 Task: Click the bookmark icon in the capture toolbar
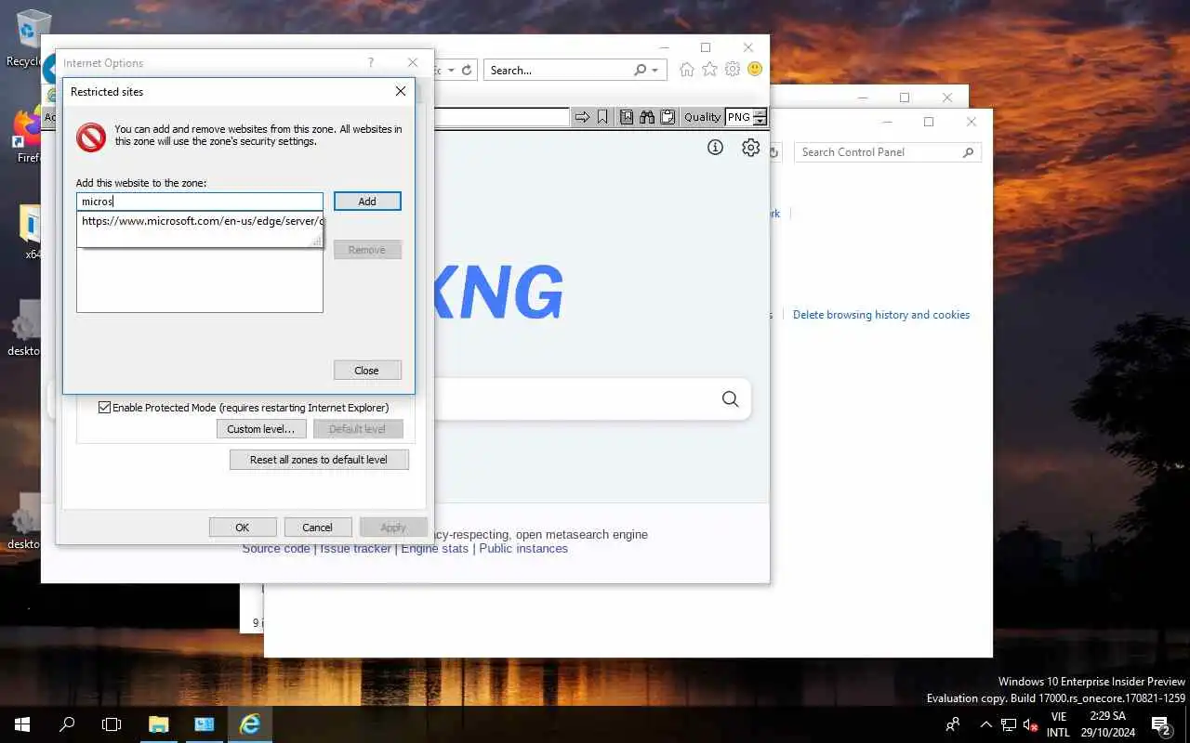(602, 117)
